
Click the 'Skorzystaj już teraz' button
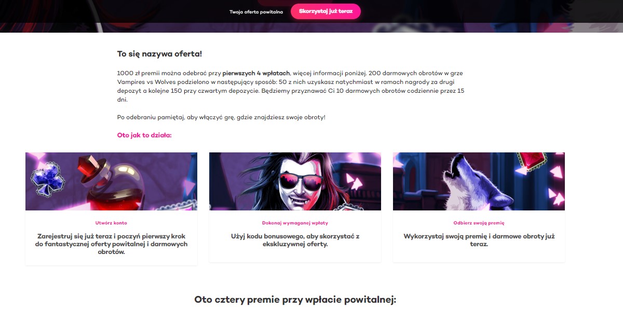pyautogui.click(x=326, y=11)
